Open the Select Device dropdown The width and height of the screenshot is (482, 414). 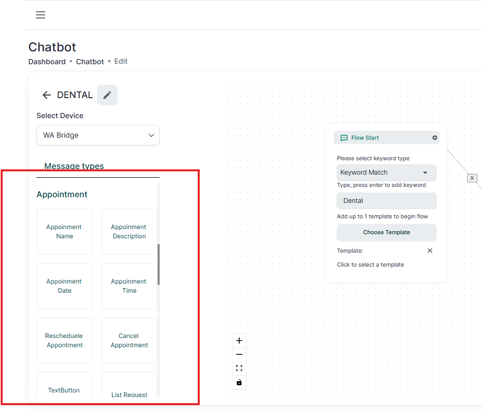point(98,135)
